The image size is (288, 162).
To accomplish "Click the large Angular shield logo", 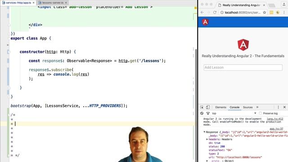I will (x=243, y=45).
